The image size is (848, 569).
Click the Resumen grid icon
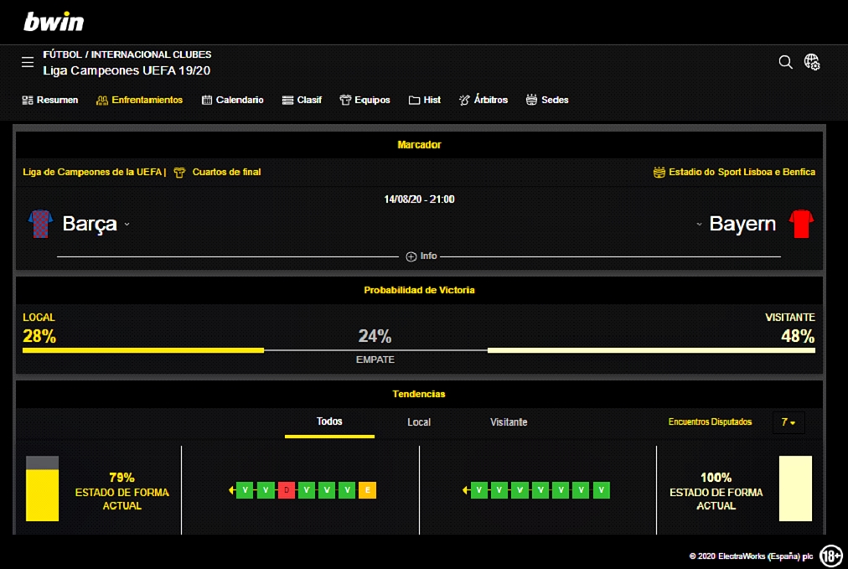28,100
